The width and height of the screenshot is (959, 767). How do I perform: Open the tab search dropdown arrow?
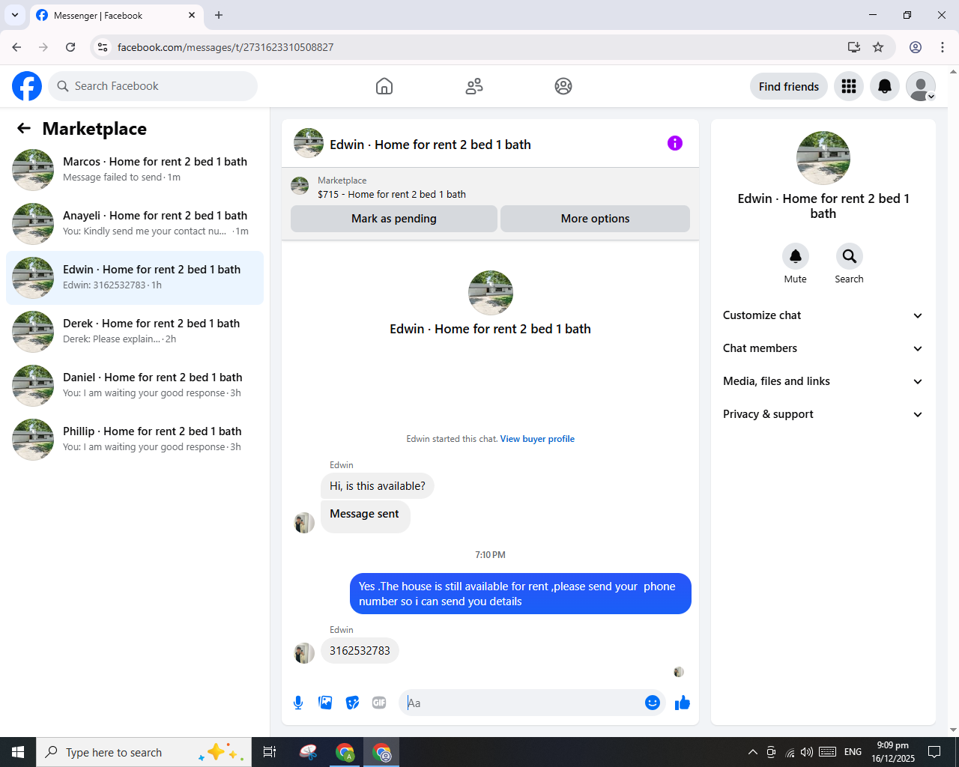tap(15, 15)
